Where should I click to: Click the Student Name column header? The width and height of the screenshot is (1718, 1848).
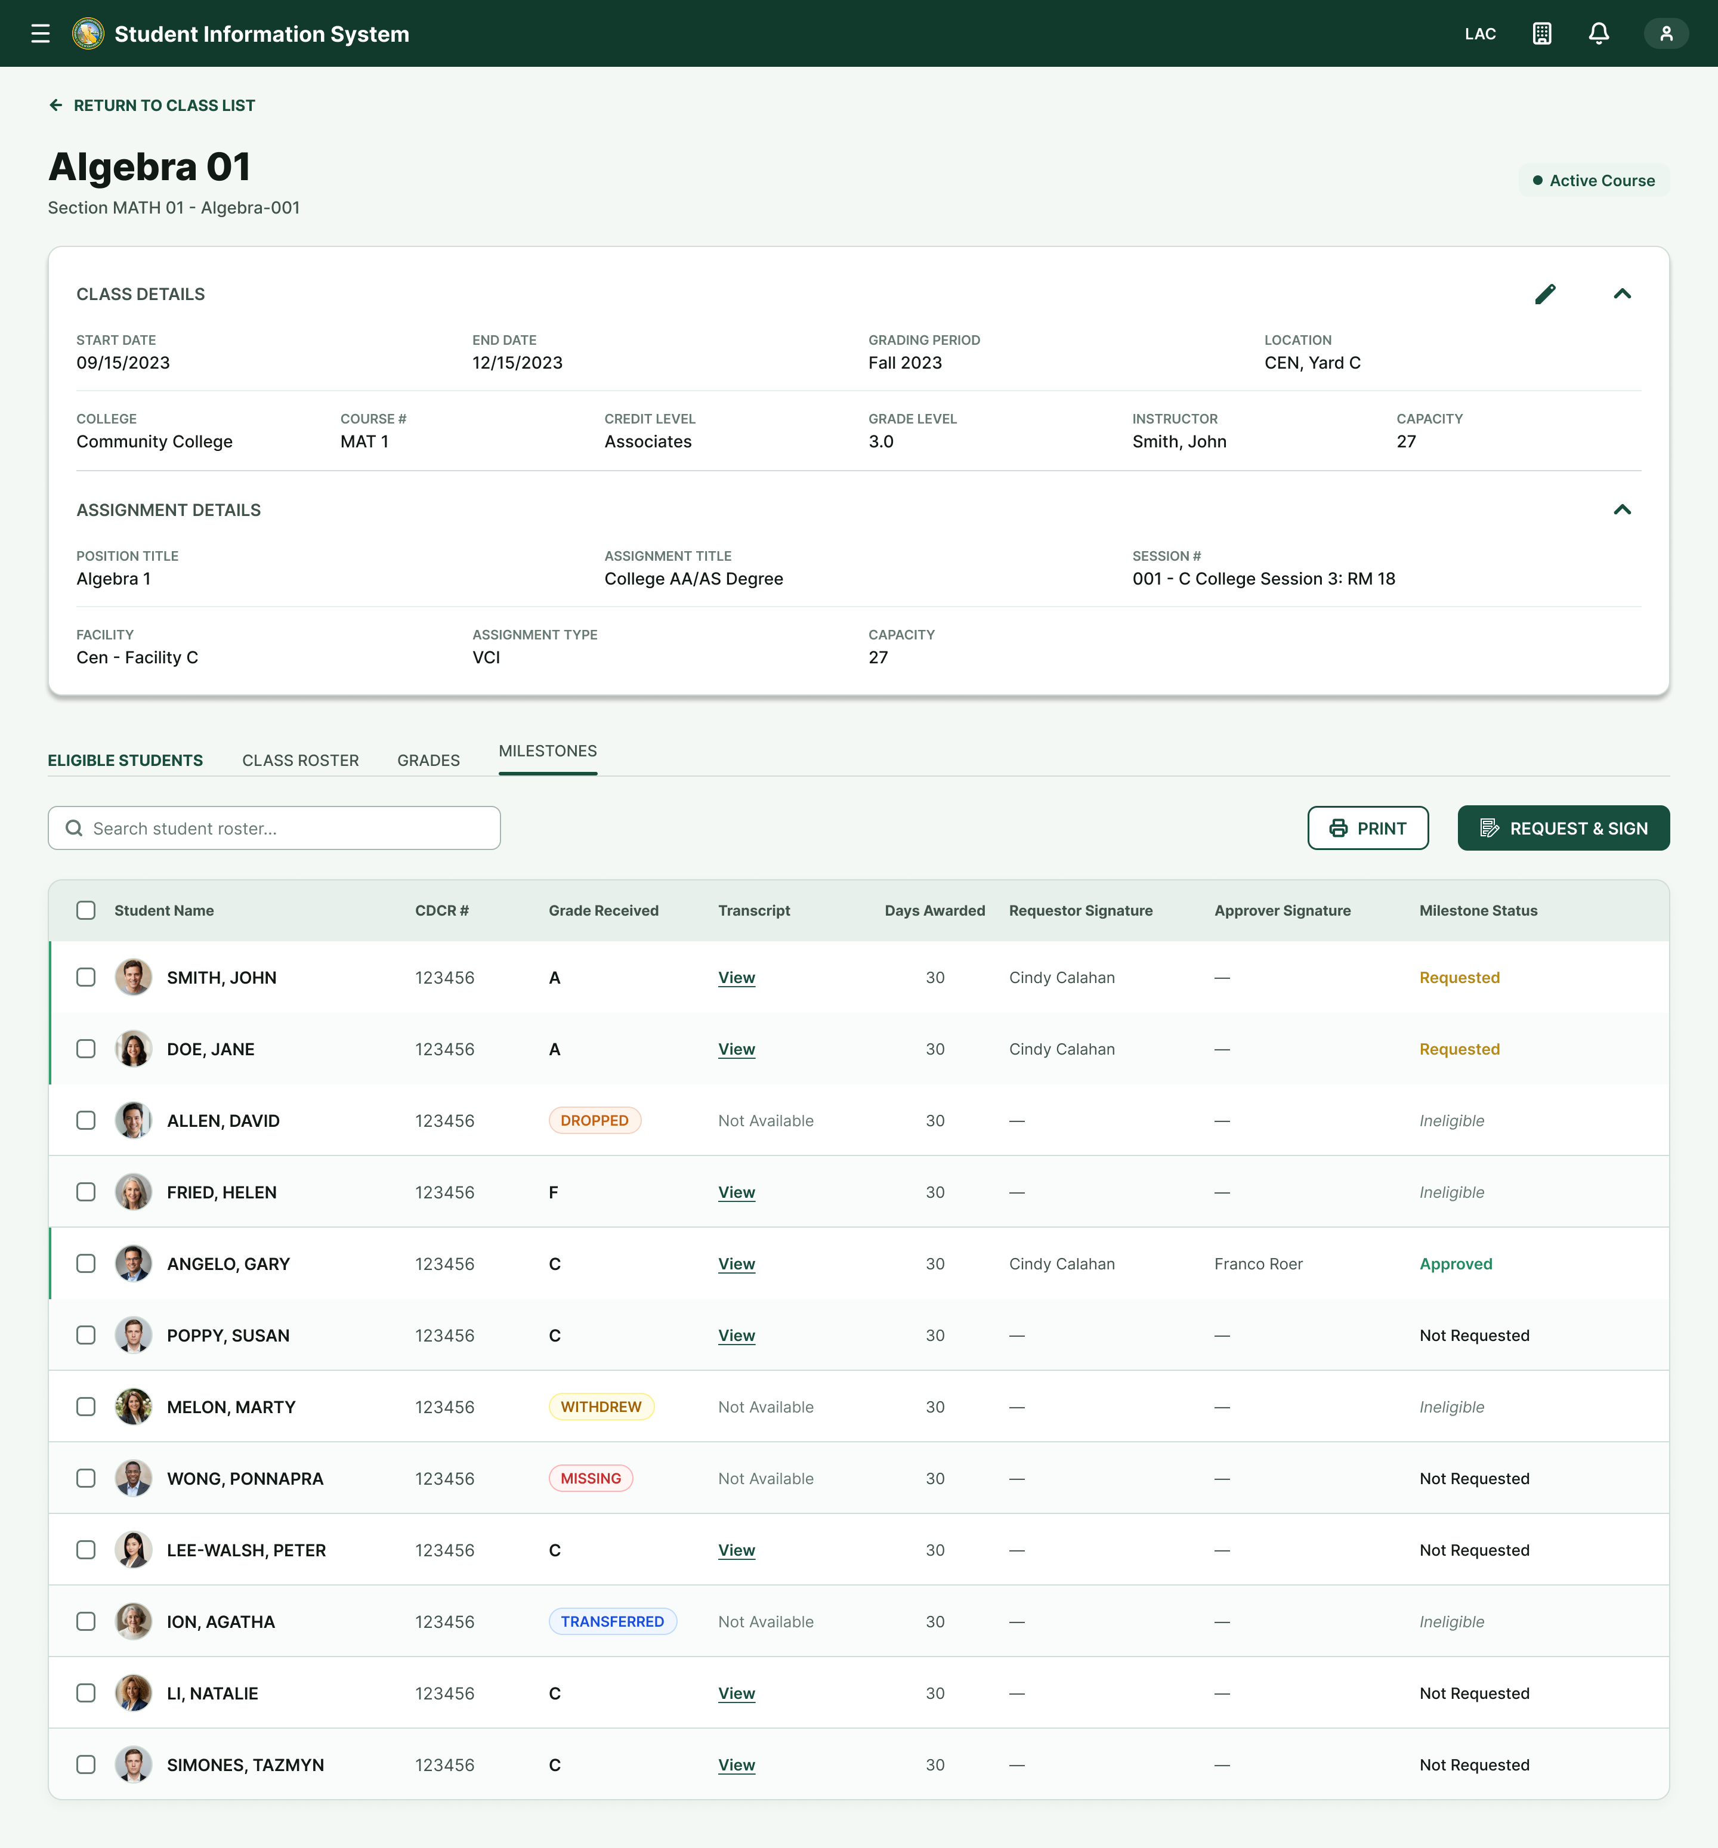(x=163, y=910)
